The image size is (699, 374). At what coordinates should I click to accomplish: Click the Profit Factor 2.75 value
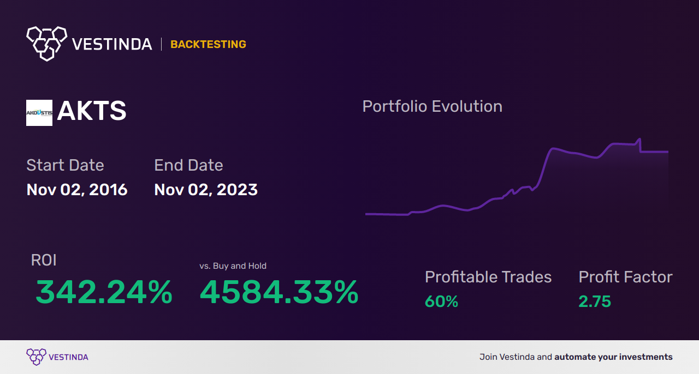tap(595, 301)
